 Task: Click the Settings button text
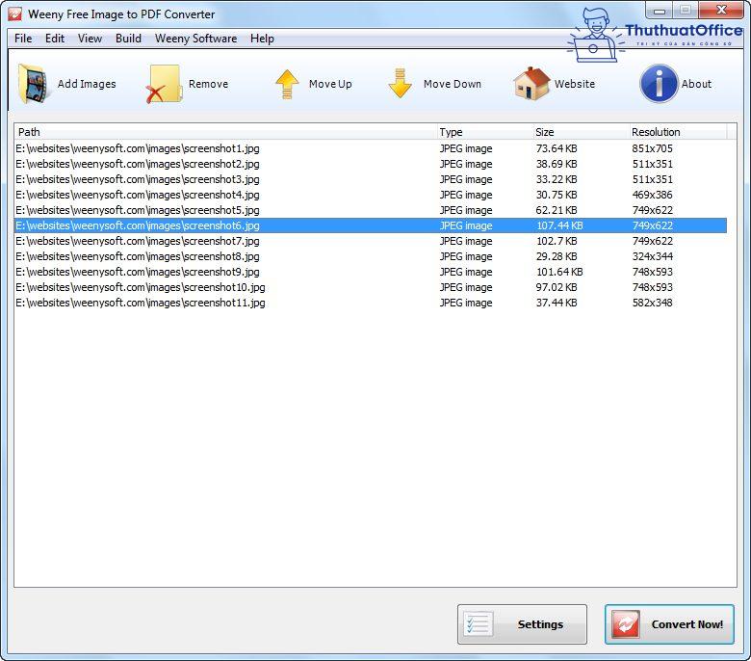pos(540,624)
